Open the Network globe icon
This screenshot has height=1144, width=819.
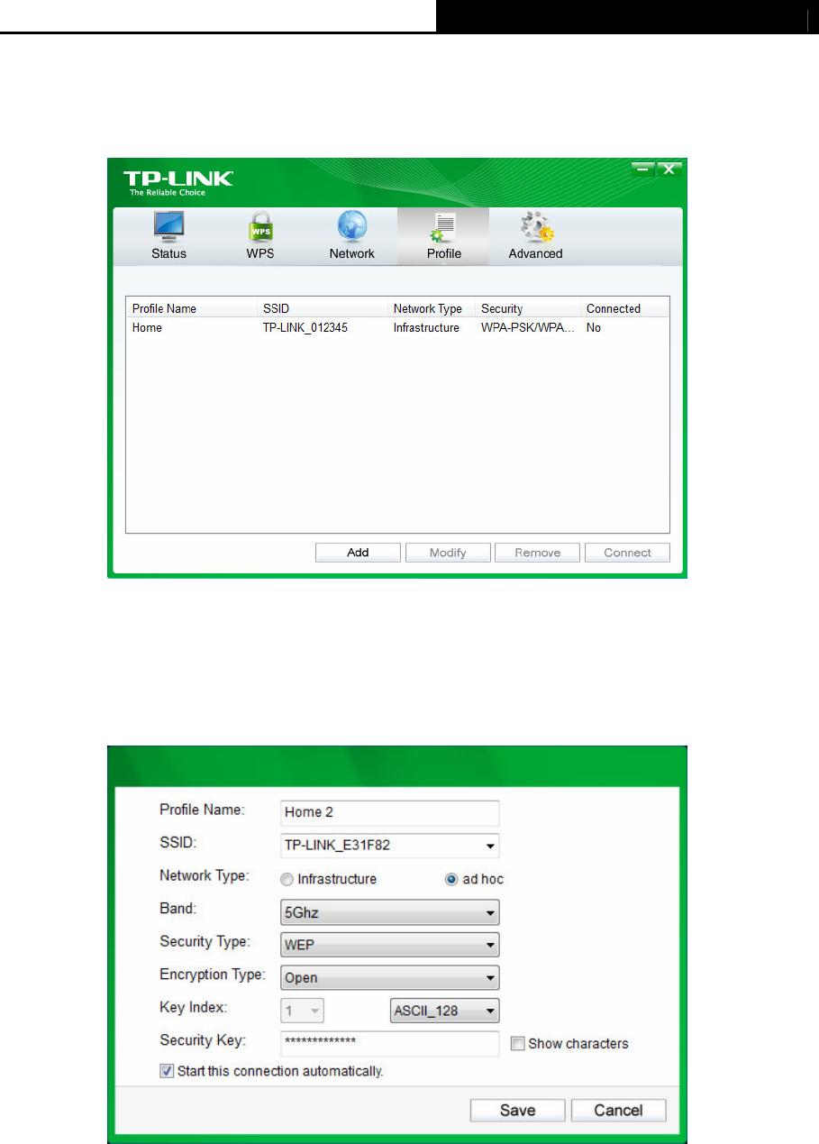tap(351, 227)
